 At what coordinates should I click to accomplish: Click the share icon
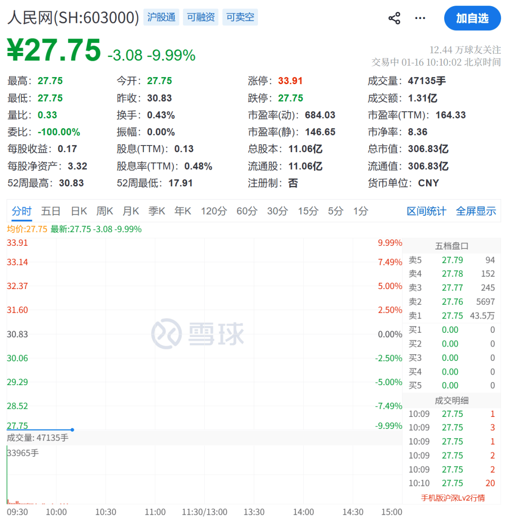[394, 19]
